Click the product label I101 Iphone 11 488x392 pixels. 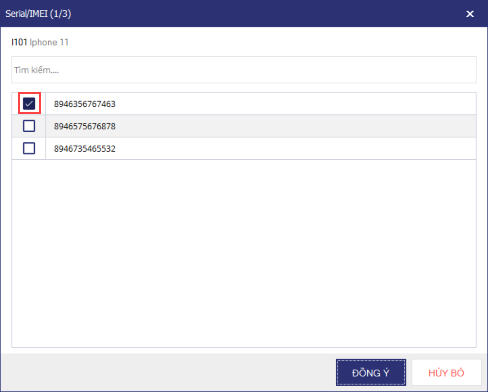click(x=40, y=42)
